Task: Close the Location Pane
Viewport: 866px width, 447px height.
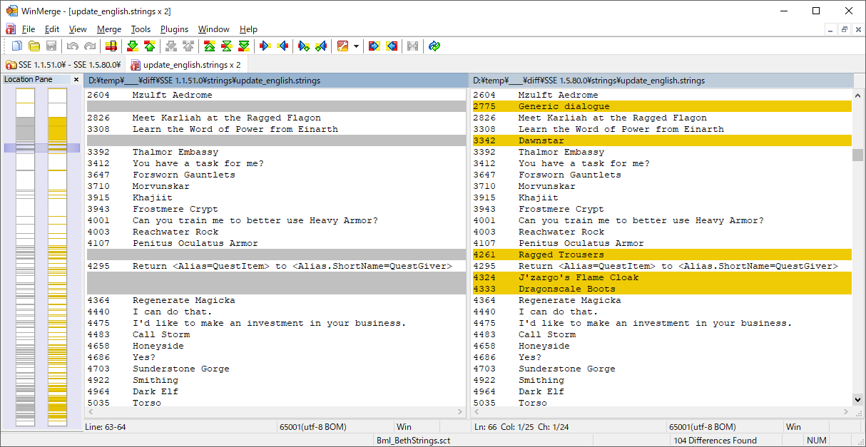Action: (76, 79)
